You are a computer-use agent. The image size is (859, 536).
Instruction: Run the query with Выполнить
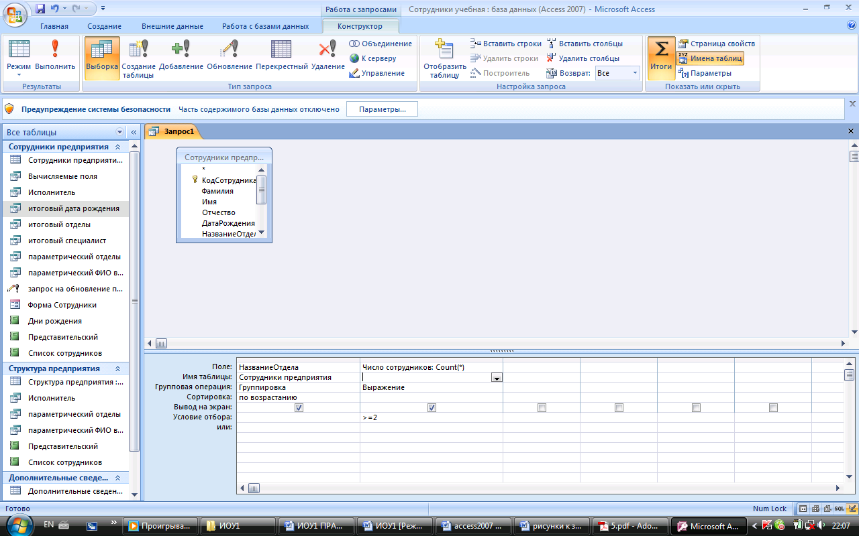[55, 58]
